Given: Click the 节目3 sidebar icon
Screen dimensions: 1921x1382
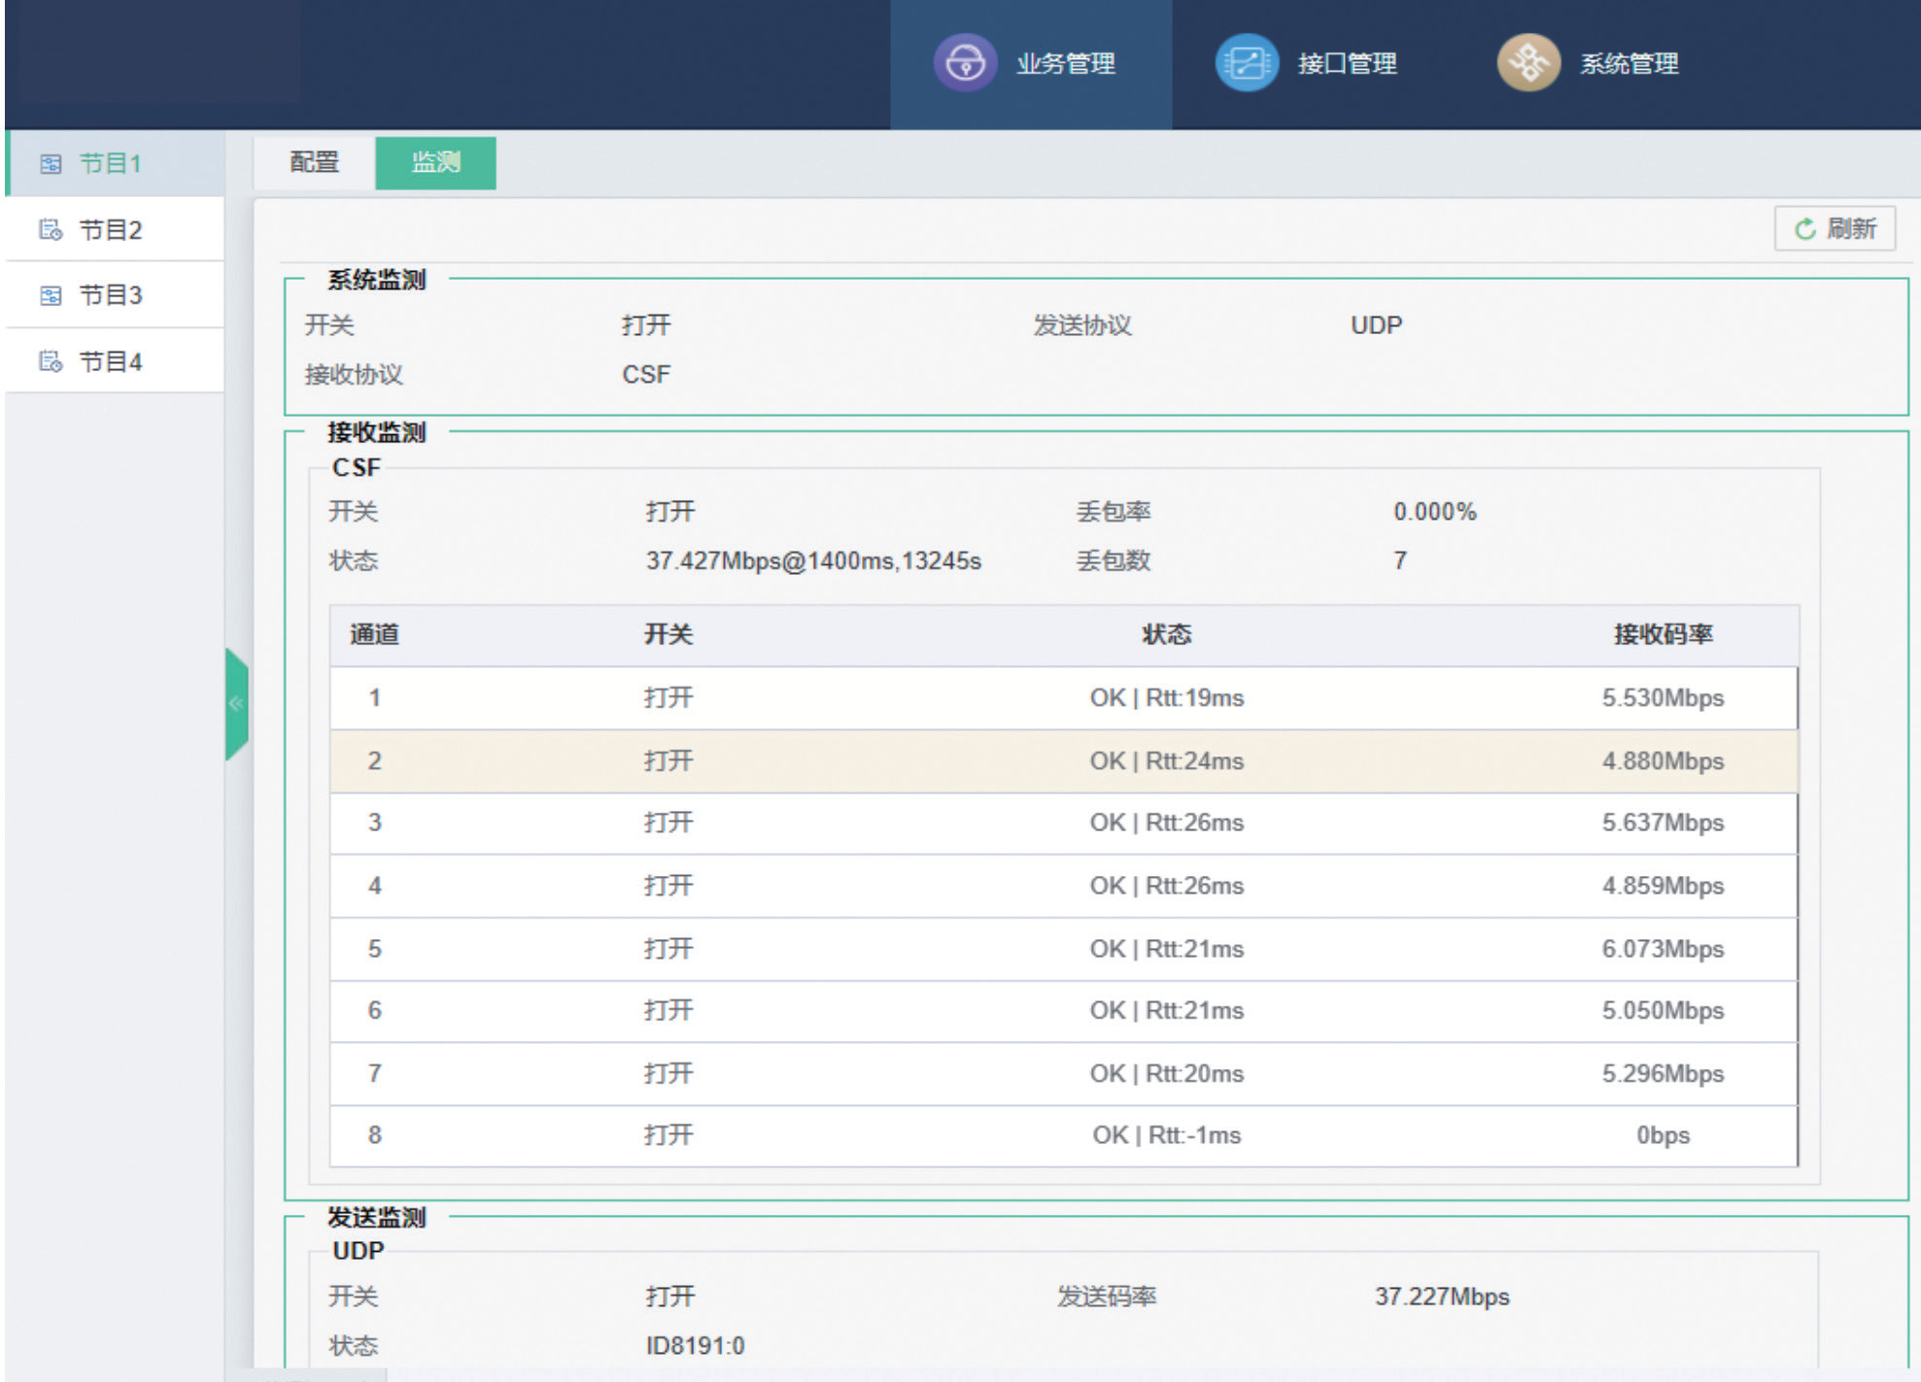Looking at the screenshot, I should [x=51, y=295].
